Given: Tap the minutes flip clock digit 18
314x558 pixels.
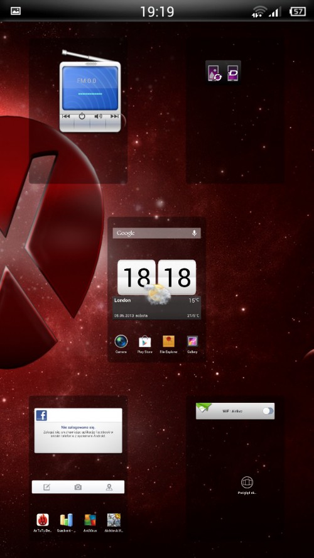Looking at the screenshot, I should coord(176,277).
